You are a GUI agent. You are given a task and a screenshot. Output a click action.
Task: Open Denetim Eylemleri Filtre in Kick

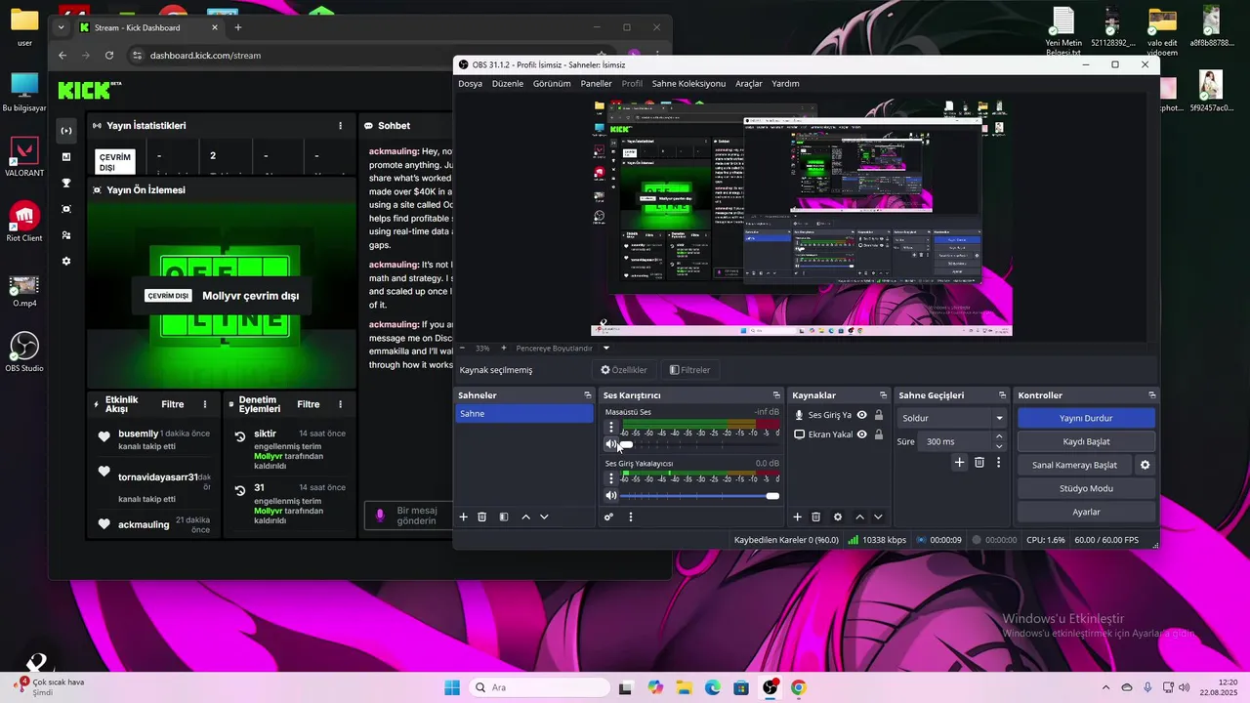pos(309,404)
